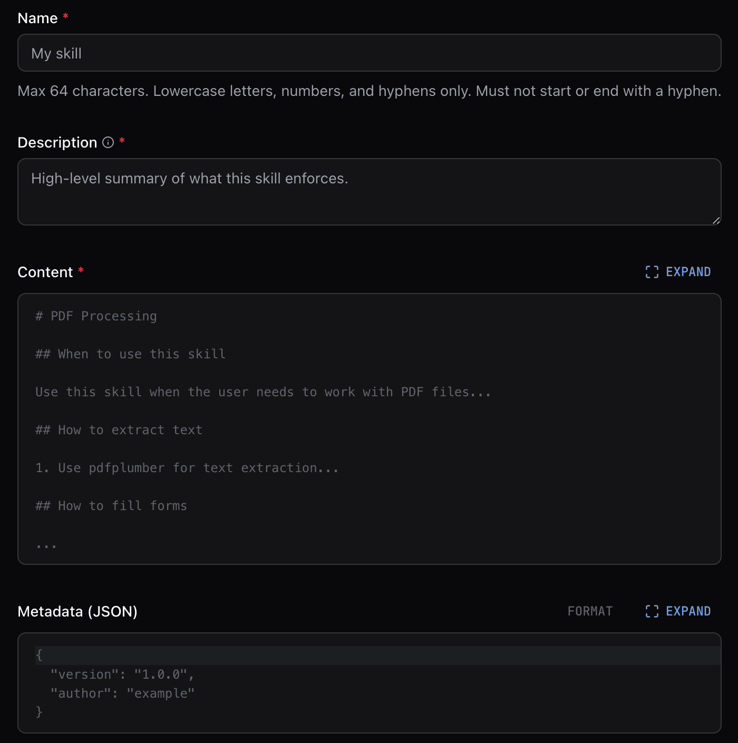The image size is (738, 743).
Task: Click the Name field label
Action: tap(37, 18)
